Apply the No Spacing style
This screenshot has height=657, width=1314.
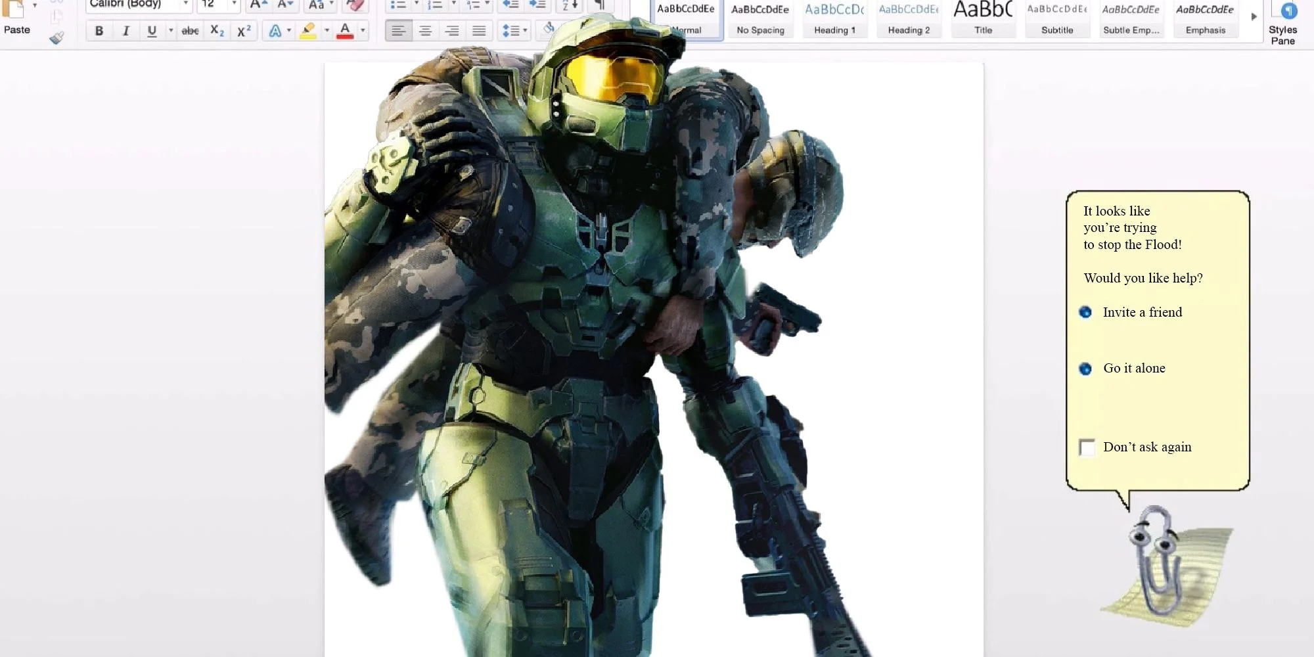point(760,20)
